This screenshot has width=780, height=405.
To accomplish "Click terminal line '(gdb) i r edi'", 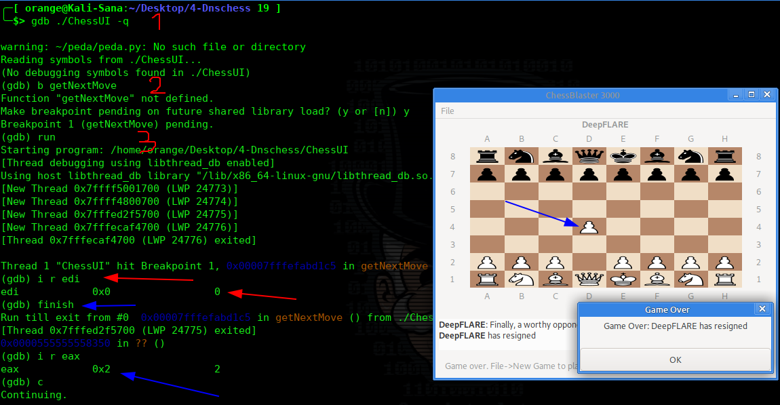I will point(40,279).
